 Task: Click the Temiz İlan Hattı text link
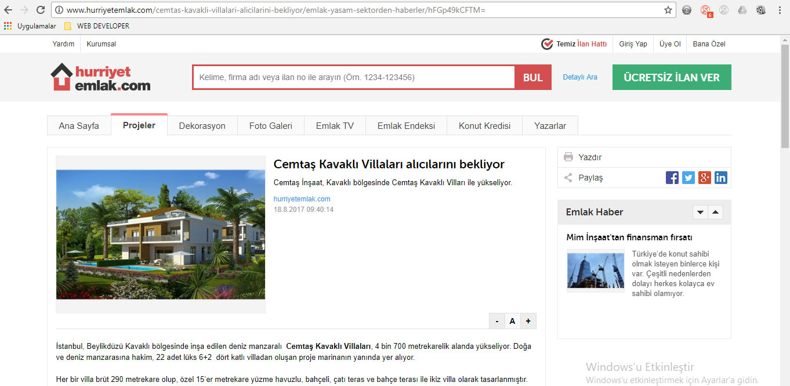[x=581, y=44]
